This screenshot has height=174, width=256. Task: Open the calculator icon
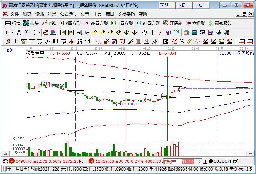(x=194, y=32)
